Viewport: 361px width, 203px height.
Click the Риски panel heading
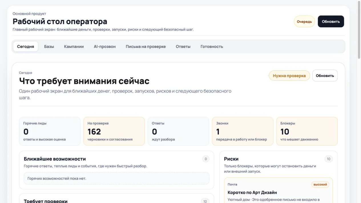click(231, 159)
